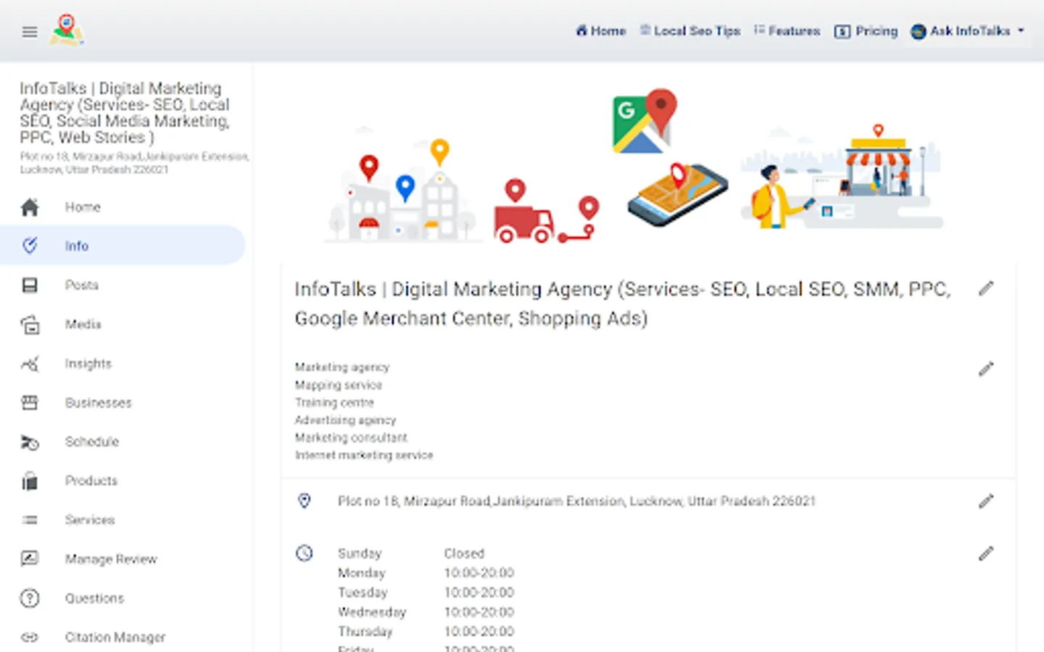Click the Schedule icon in sidebar

(30, 442)
